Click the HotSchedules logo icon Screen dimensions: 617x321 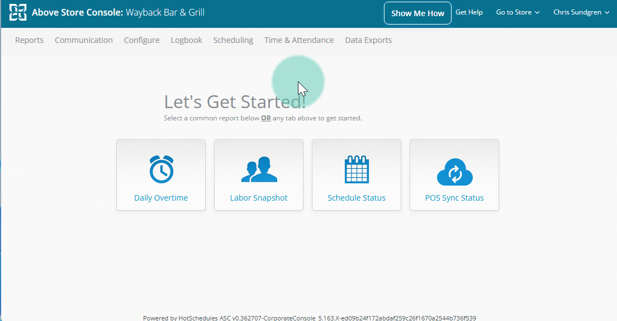pos(18,12)
